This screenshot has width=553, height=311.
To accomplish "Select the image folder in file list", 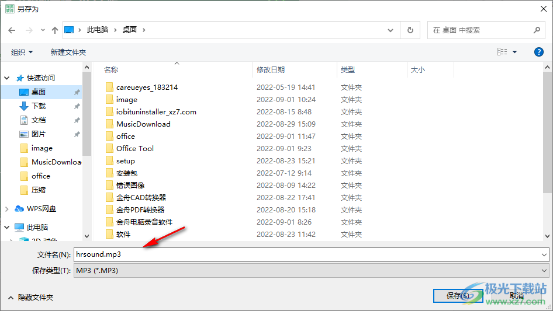I will 127,100.
